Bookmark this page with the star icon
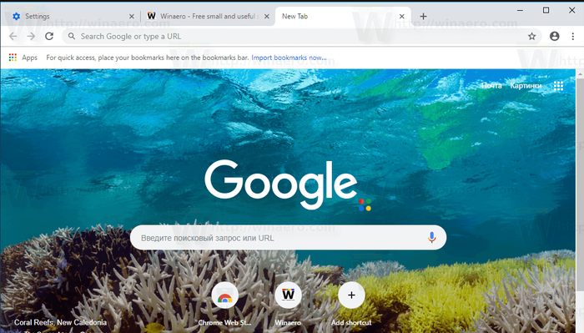Viewport: 584px width, 333px height. click(532, 37)
